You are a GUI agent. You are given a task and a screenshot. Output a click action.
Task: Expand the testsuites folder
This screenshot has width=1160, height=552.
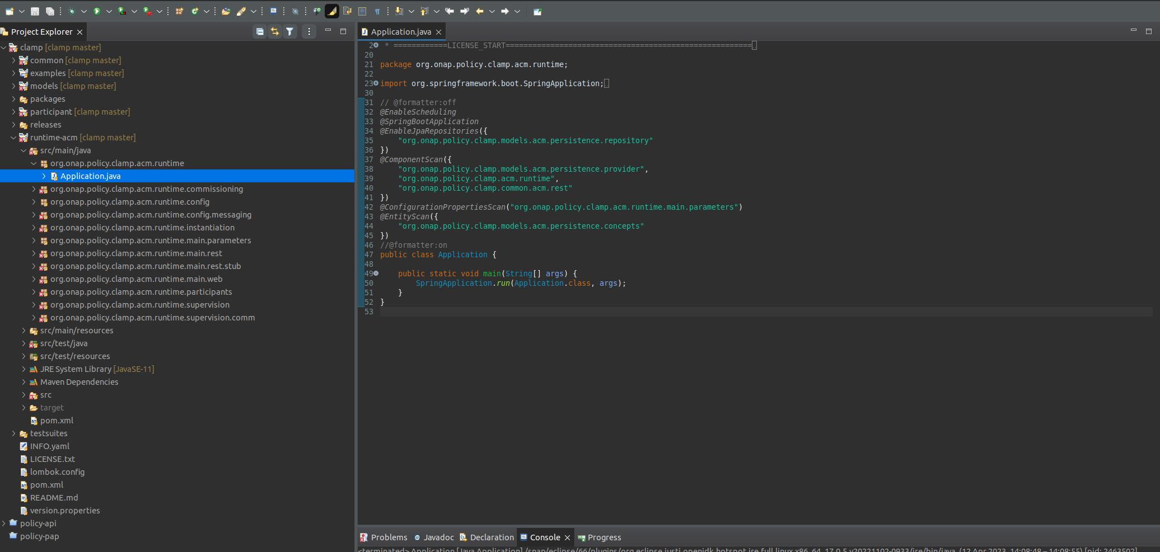click(13, 433)
